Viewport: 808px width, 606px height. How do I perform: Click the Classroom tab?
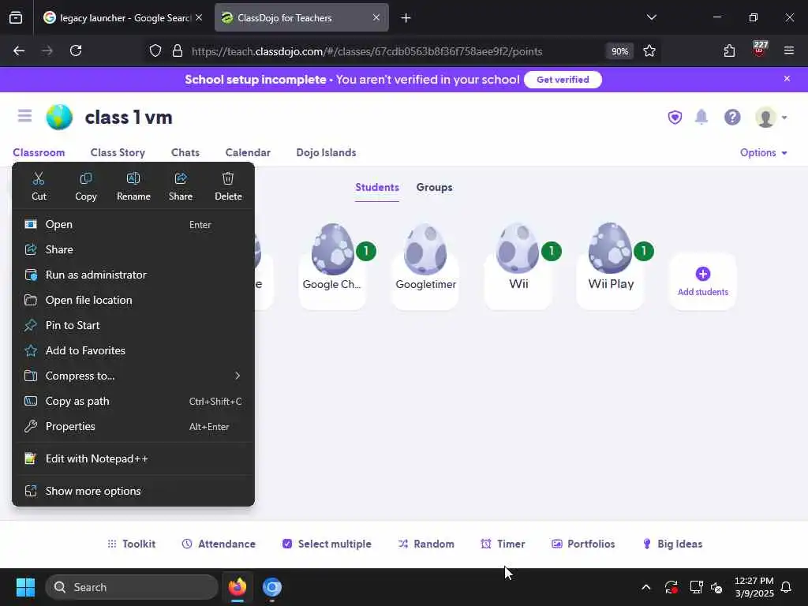39,152
